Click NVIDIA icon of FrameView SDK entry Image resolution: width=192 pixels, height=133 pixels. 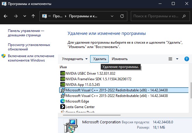[63, 79]
